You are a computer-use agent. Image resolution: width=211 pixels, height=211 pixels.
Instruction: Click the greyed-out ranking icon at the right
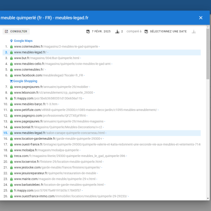tap(194, 32)
